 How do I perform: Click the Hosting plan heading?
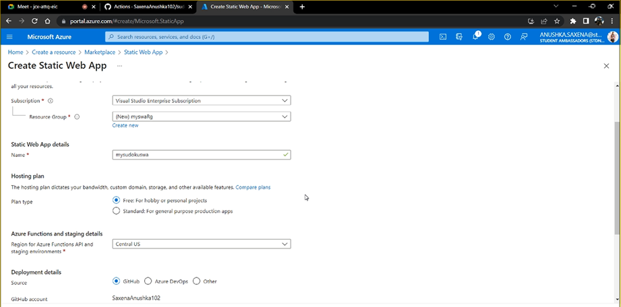pyautogui.click(x=28, y=176)
